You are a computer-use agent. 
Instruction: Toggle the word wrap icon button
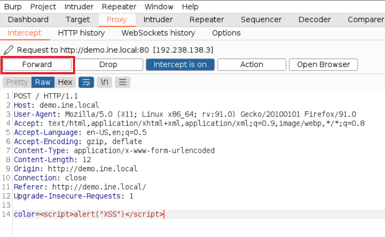pos(86,82)
